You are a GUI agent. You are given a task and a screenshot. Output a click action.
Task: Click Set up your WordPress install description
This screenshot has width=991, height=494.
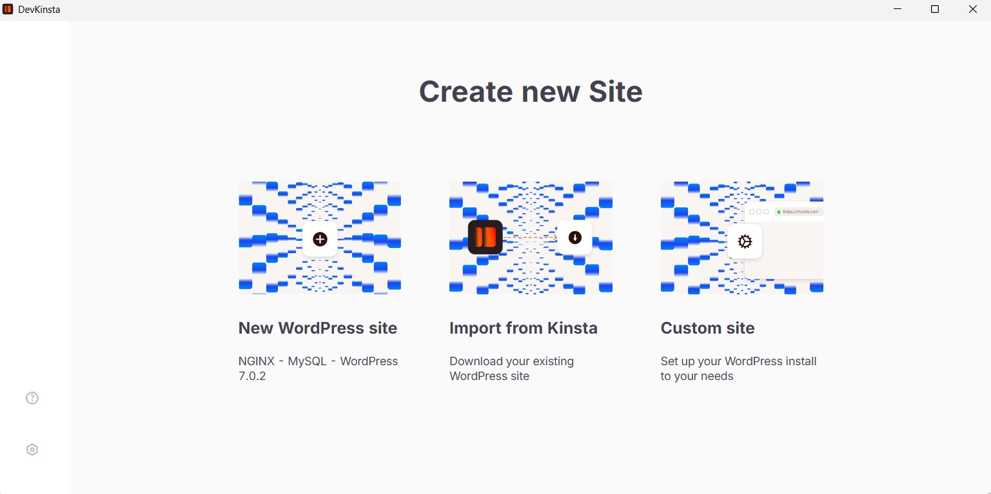(739, 368)
